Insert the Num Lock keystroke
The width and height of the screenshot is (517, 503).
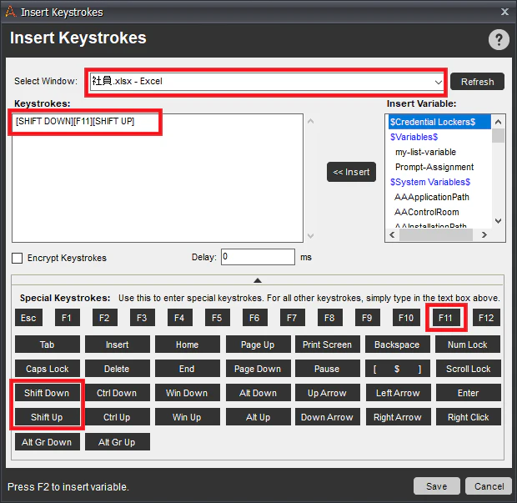coord(468,345)
